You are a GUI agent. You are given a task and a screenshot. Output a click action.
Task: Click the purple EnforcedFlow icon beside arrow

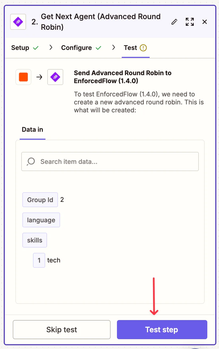click(55, 77)
